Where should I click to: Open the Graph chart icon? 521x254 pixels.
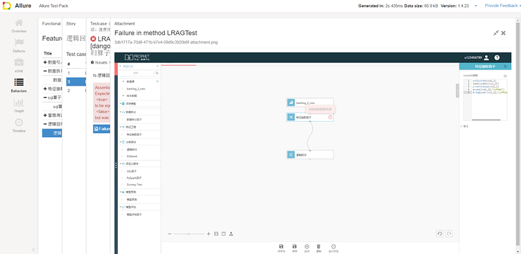pos(19,102)
